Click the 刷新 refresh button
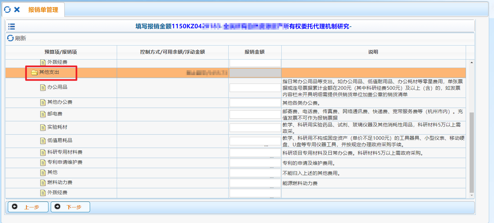This screenshot has height=223, width=494. click(x=17, y=38)
